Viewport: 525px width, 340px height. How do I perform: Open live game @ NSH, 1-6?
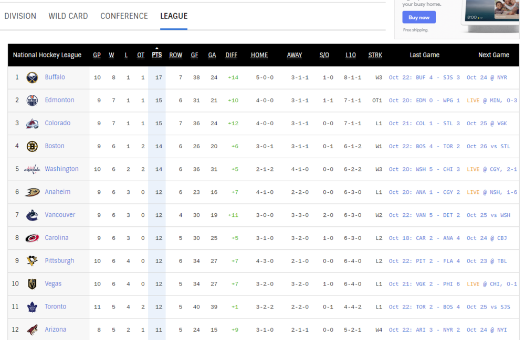tap(492, 192)
